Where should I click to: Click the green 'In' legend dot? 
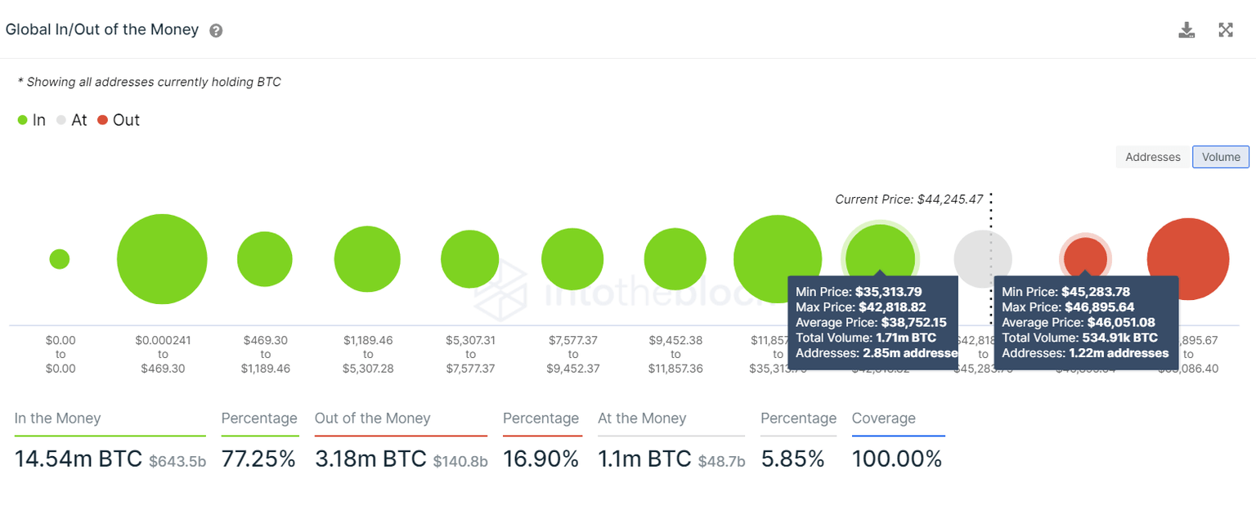click(21, 119)
